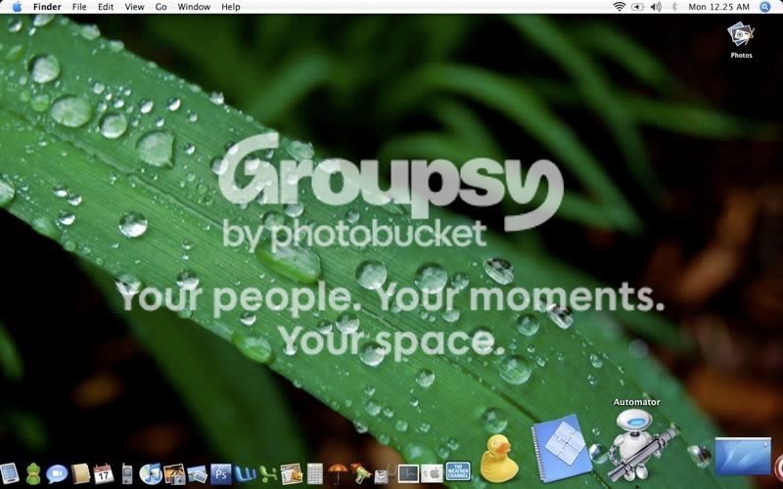This screenshot has width=783, height=489.
Task: Open System Preferences in the Dock
Action: click(x=432, y=474)
